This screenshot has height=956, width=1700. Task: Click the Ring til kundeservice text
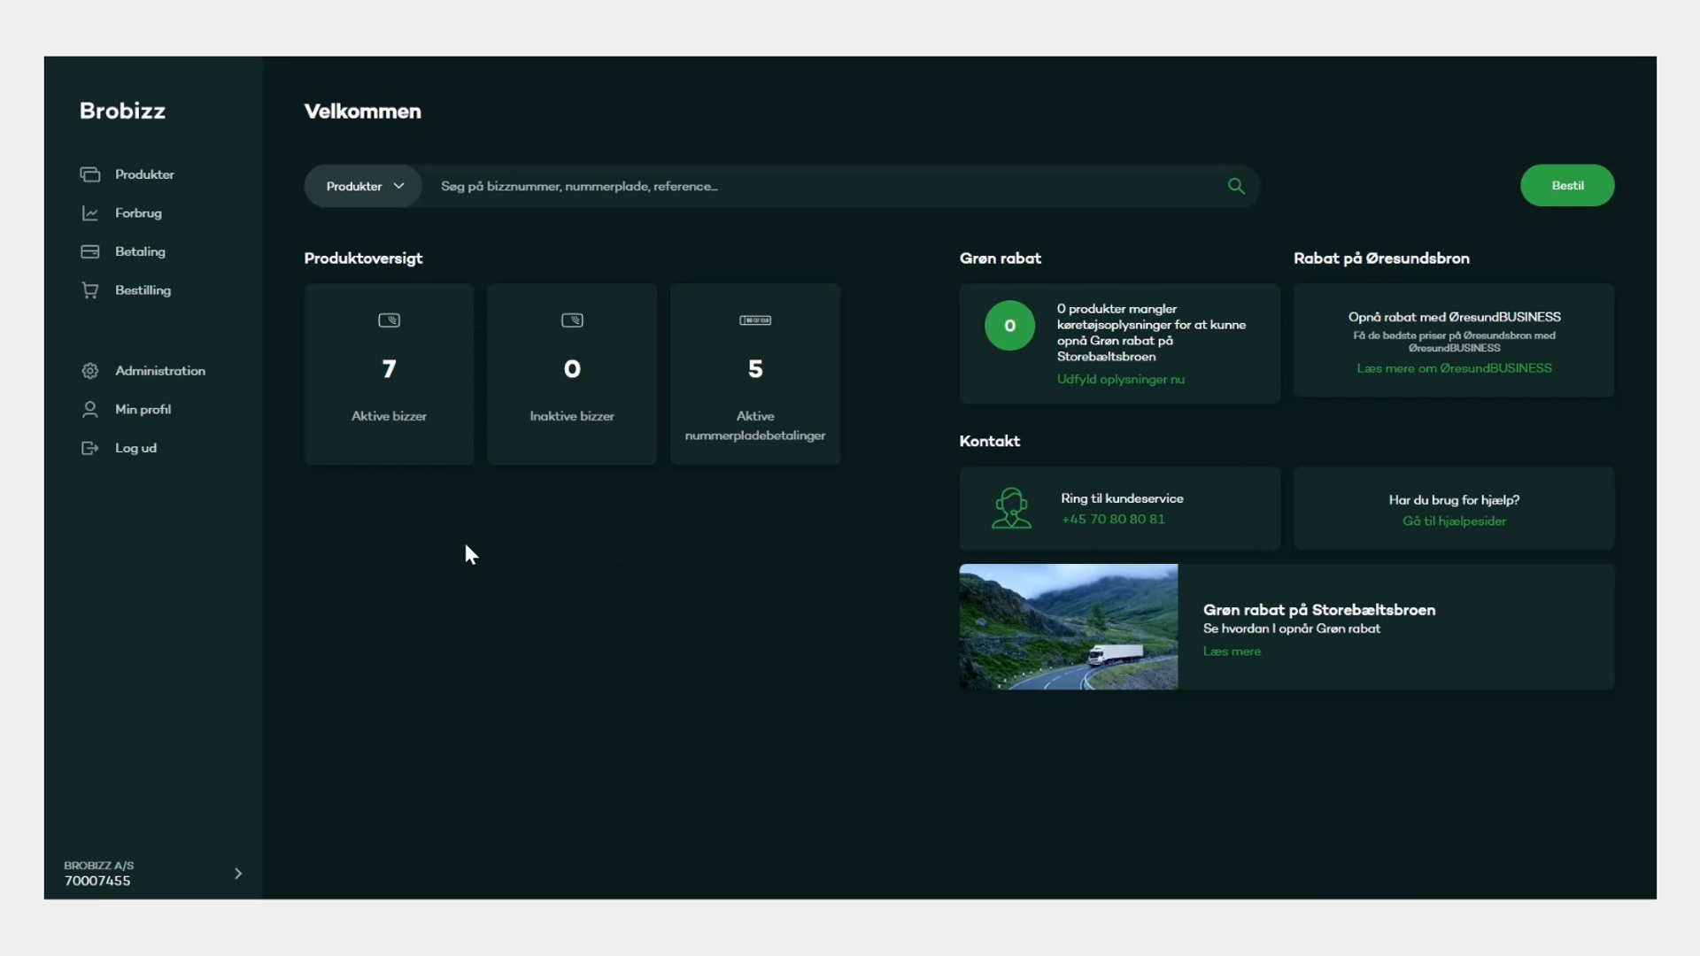click(1122, 498)
